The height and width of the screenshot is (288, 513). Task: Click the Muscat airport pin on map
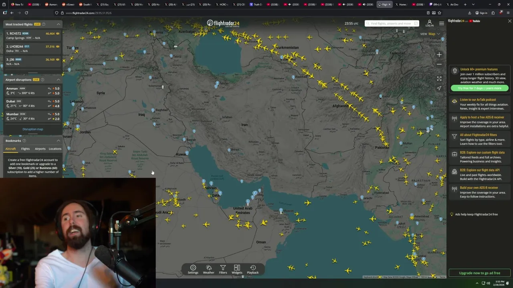point(281,210)
